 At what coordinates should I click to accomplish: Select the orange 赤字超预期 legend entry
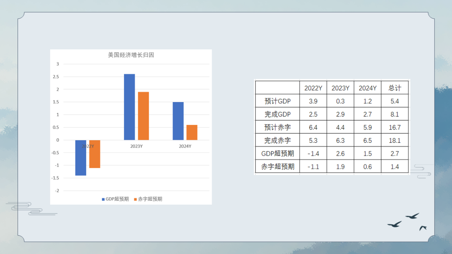coord(148,199)
